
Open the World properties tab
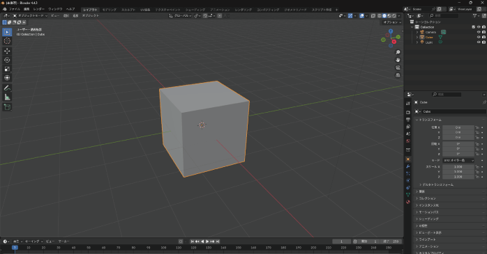(408, 141)
